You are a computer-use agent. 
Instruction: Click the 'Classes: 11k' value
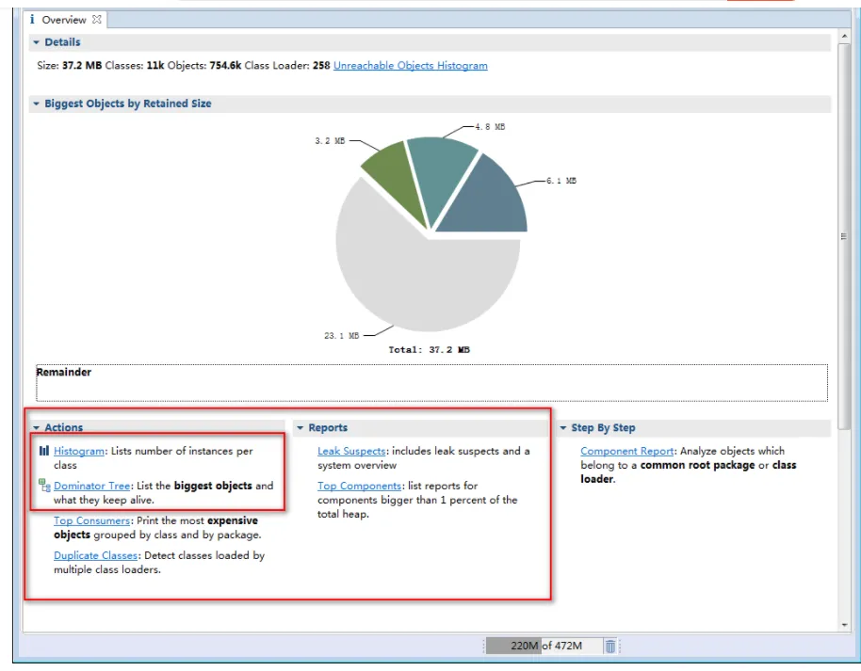[135, 65]
